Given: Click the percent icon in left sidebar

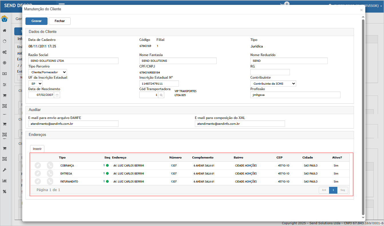Looking at the screenshot, I should (x=5, y=191).
